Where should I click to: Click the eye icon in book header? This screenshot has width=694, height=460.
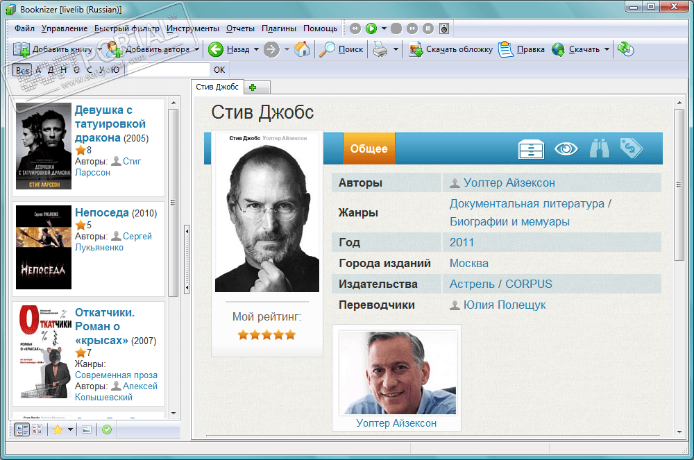pos(566,148)
